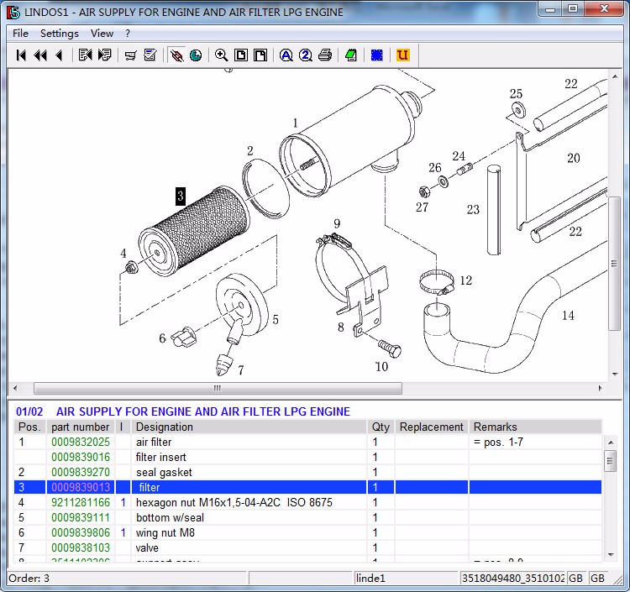
Task: Click the 'wing nut M8' designation
Action: pos(165,533)
